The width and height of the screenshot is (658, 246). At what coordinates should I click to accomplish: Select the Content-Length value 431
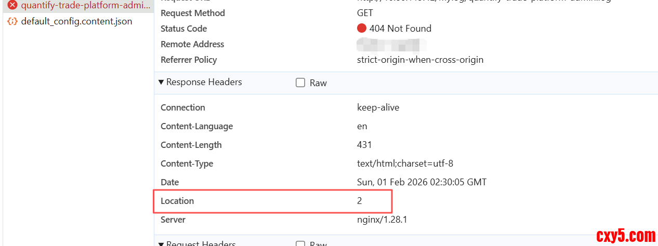pyautogui.click(x=364, y=145)
